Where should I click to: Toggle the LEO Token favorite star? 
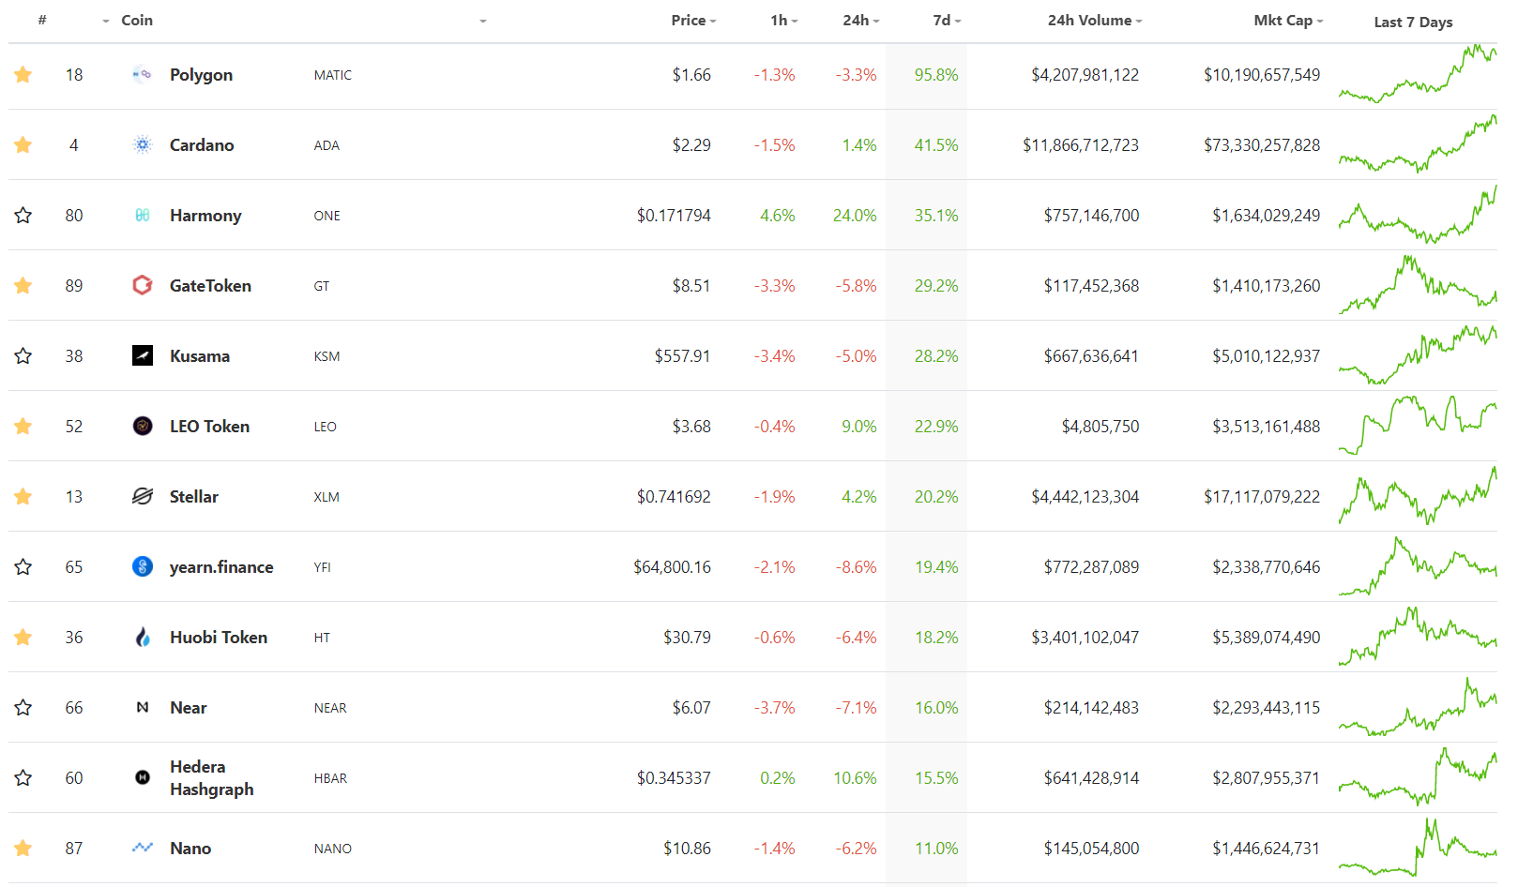tap(23, 426)
